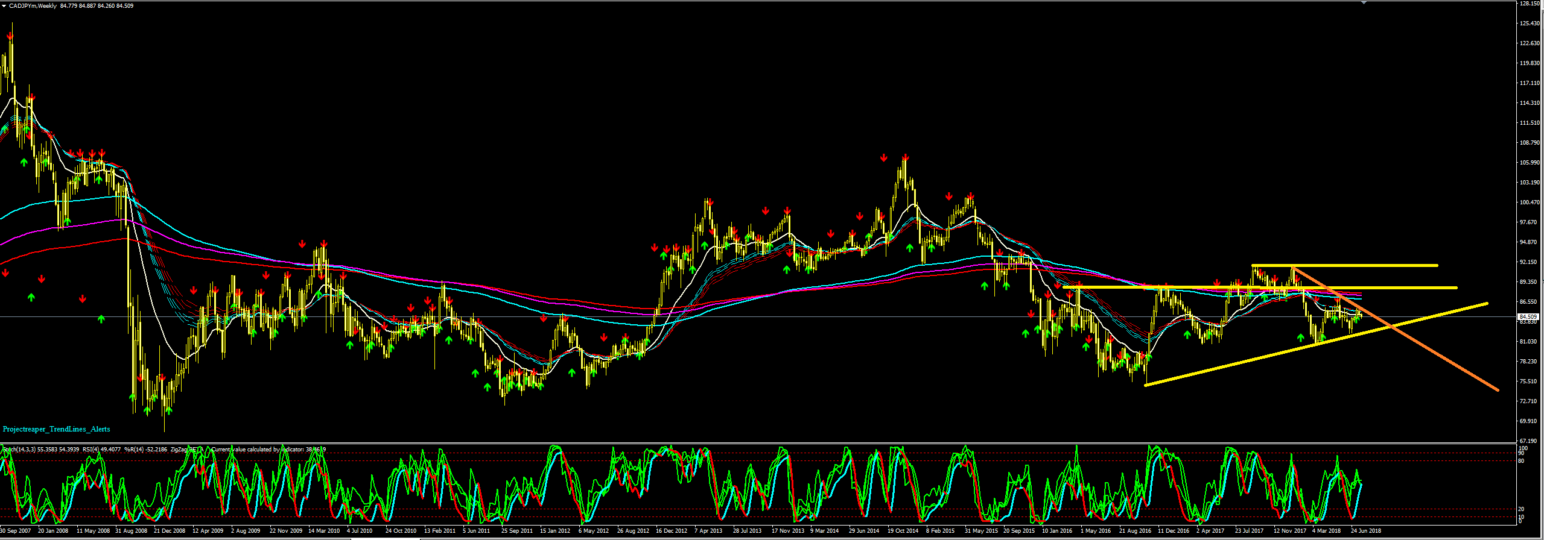
Task: Select the long yellow horizontal line near 88.5
Action: pyautogui.click(x=1261, y=287)
